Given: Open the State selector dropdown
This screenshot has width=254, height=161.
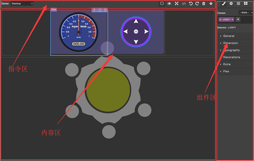Looking at the screenshot, I should (x=246, y=12).
